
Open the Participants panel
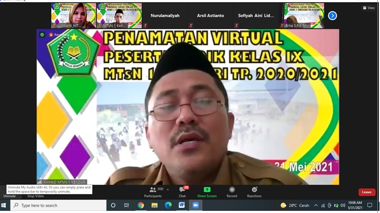(153, 192)
